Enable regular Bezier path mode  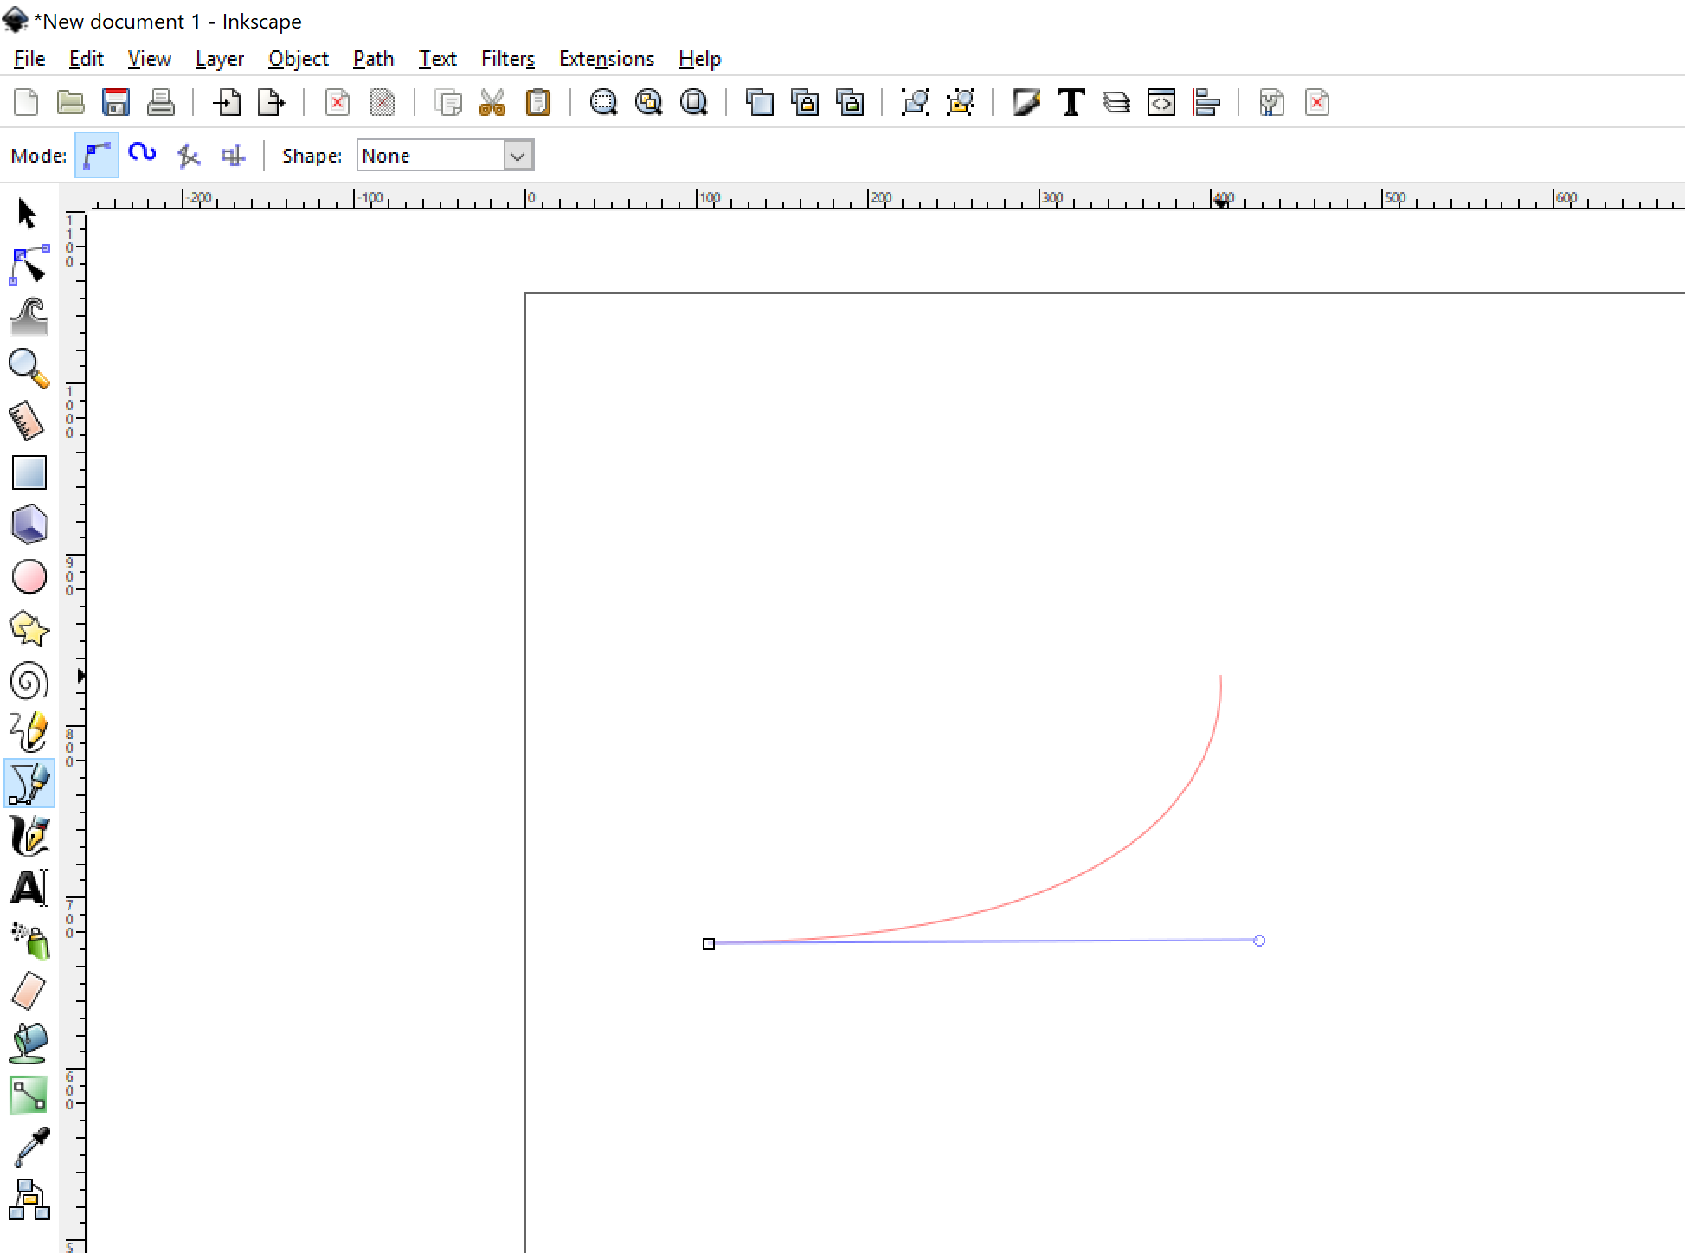pos(97,156)
